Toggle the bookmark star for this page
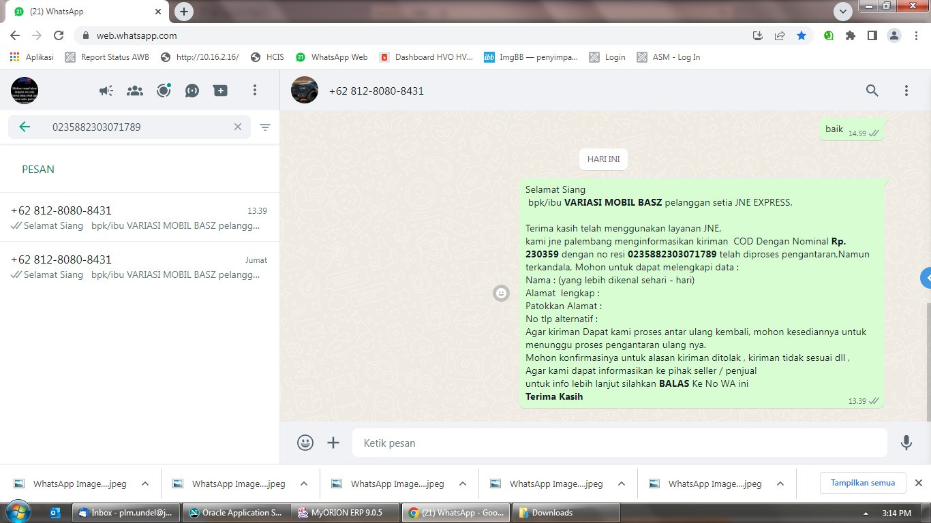This screenshot has height=523, width=931. tap(802, 35)
